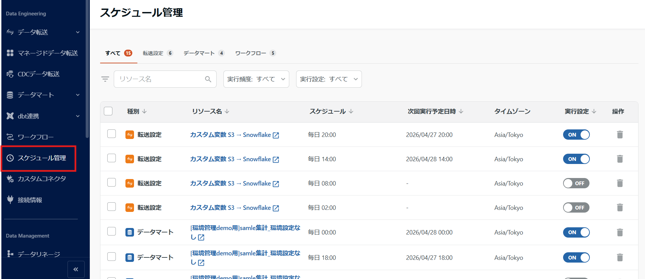Screen dimensions: 645x279
Task: Select the すべて tab
Action: [119, 53]
